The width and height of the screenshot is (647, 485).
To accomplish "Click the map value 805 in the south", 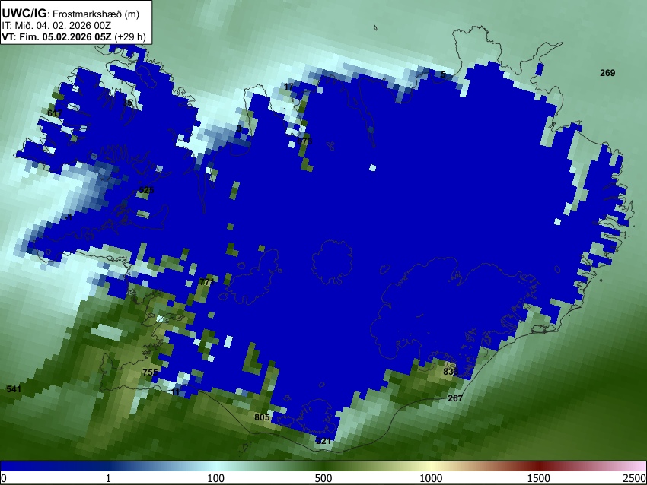I will [x=262, y=417].
